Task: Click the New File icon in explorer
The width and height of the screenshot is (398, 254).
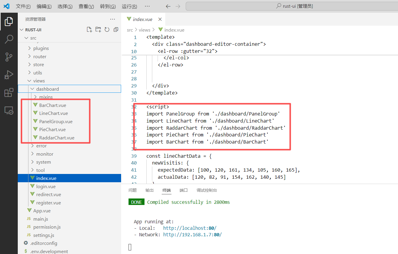Action: (x=89, y=30)
